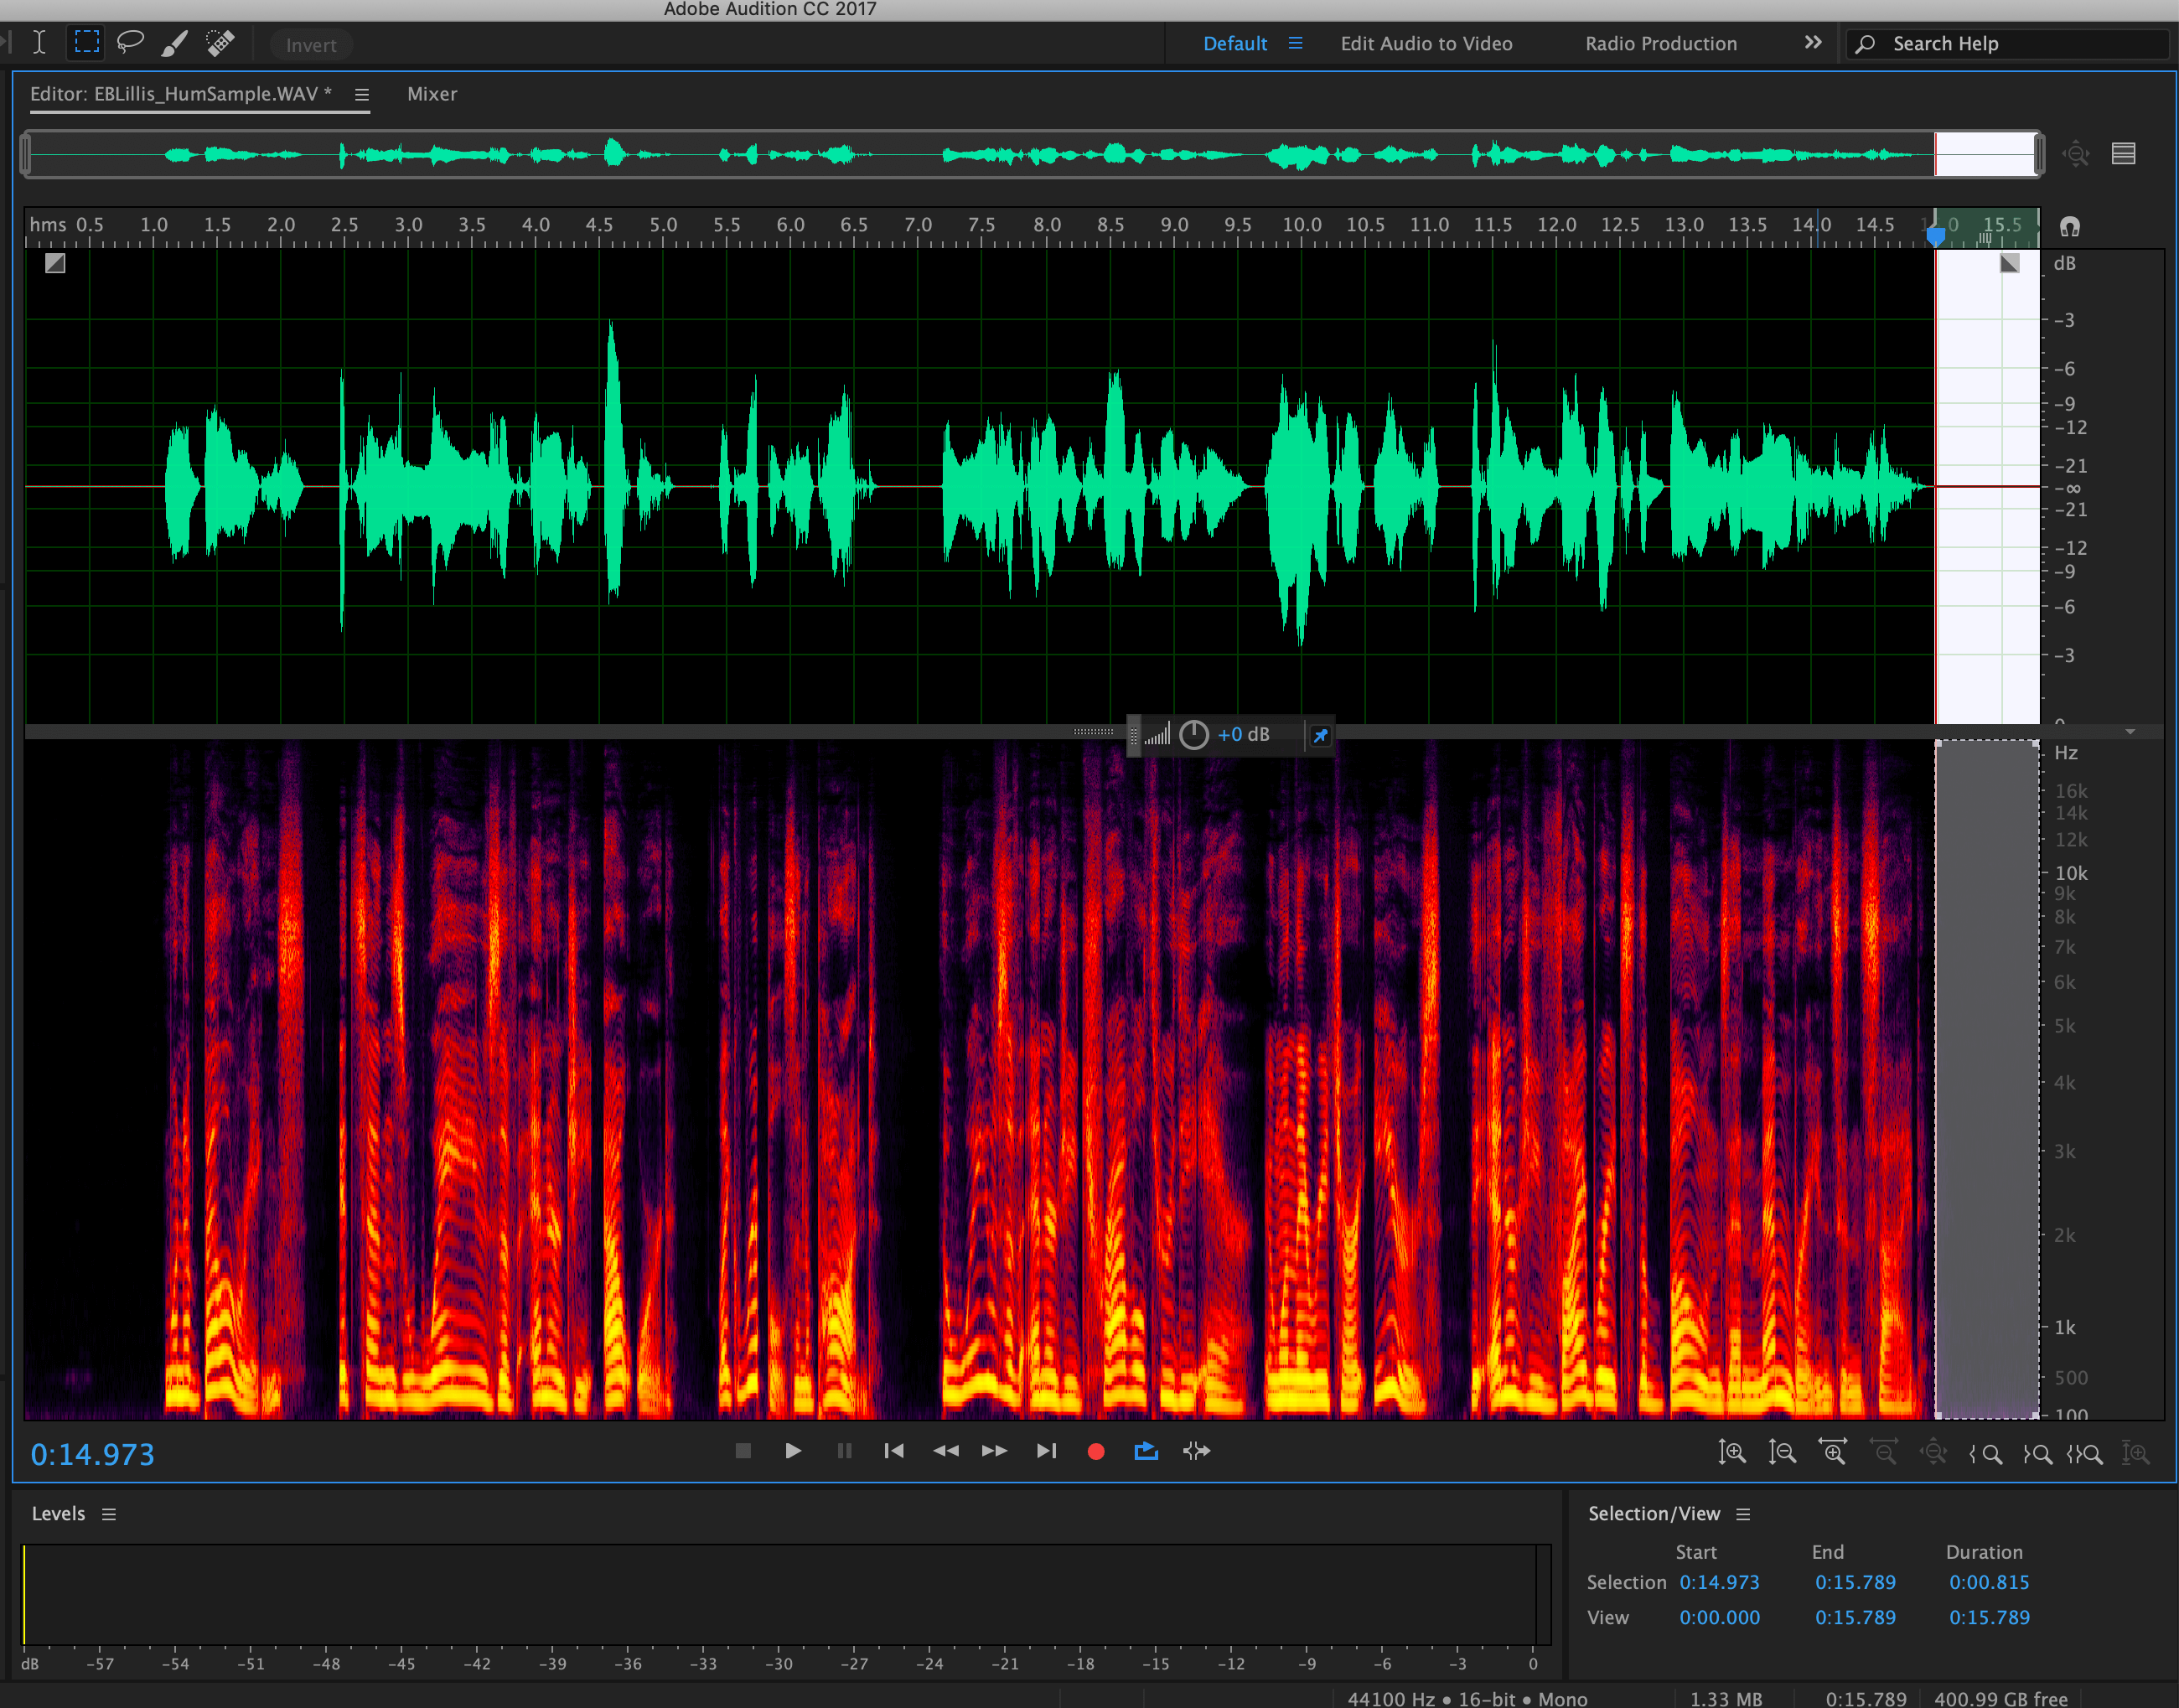
Task: Toggle Skip Selection button
Action: click(1197, 1451)
